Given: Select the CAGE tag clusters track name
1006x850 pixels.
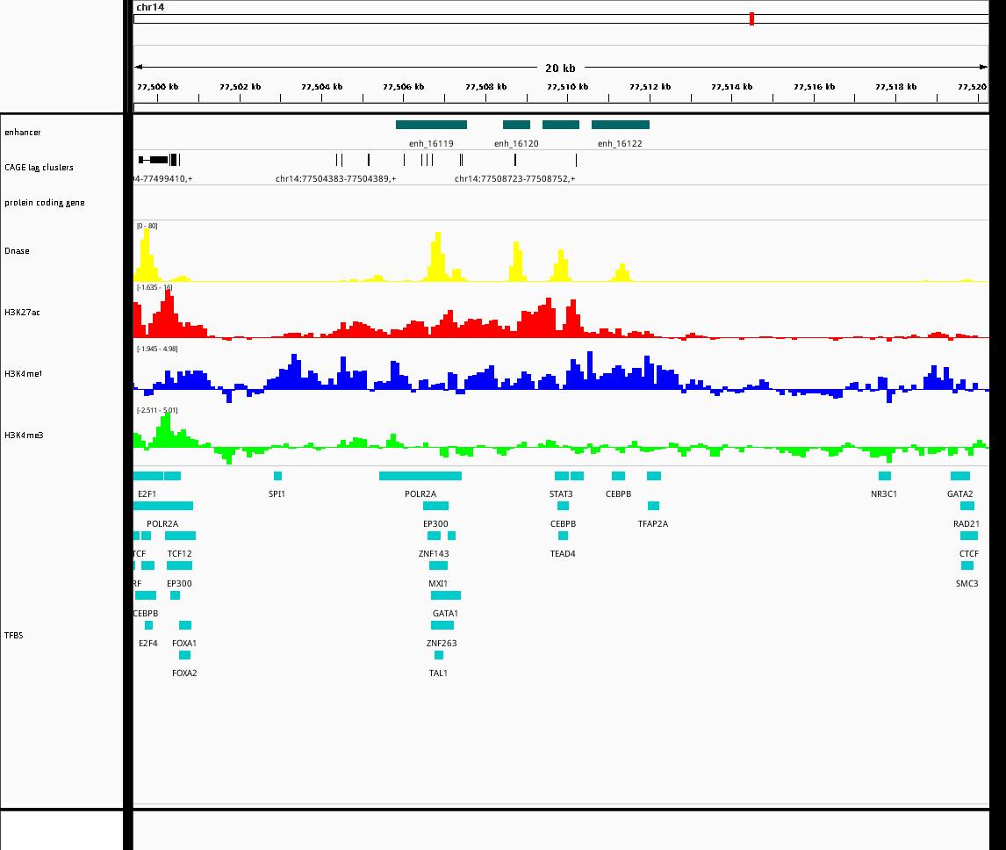Looking at the screenshot, I should pos(39,168).
